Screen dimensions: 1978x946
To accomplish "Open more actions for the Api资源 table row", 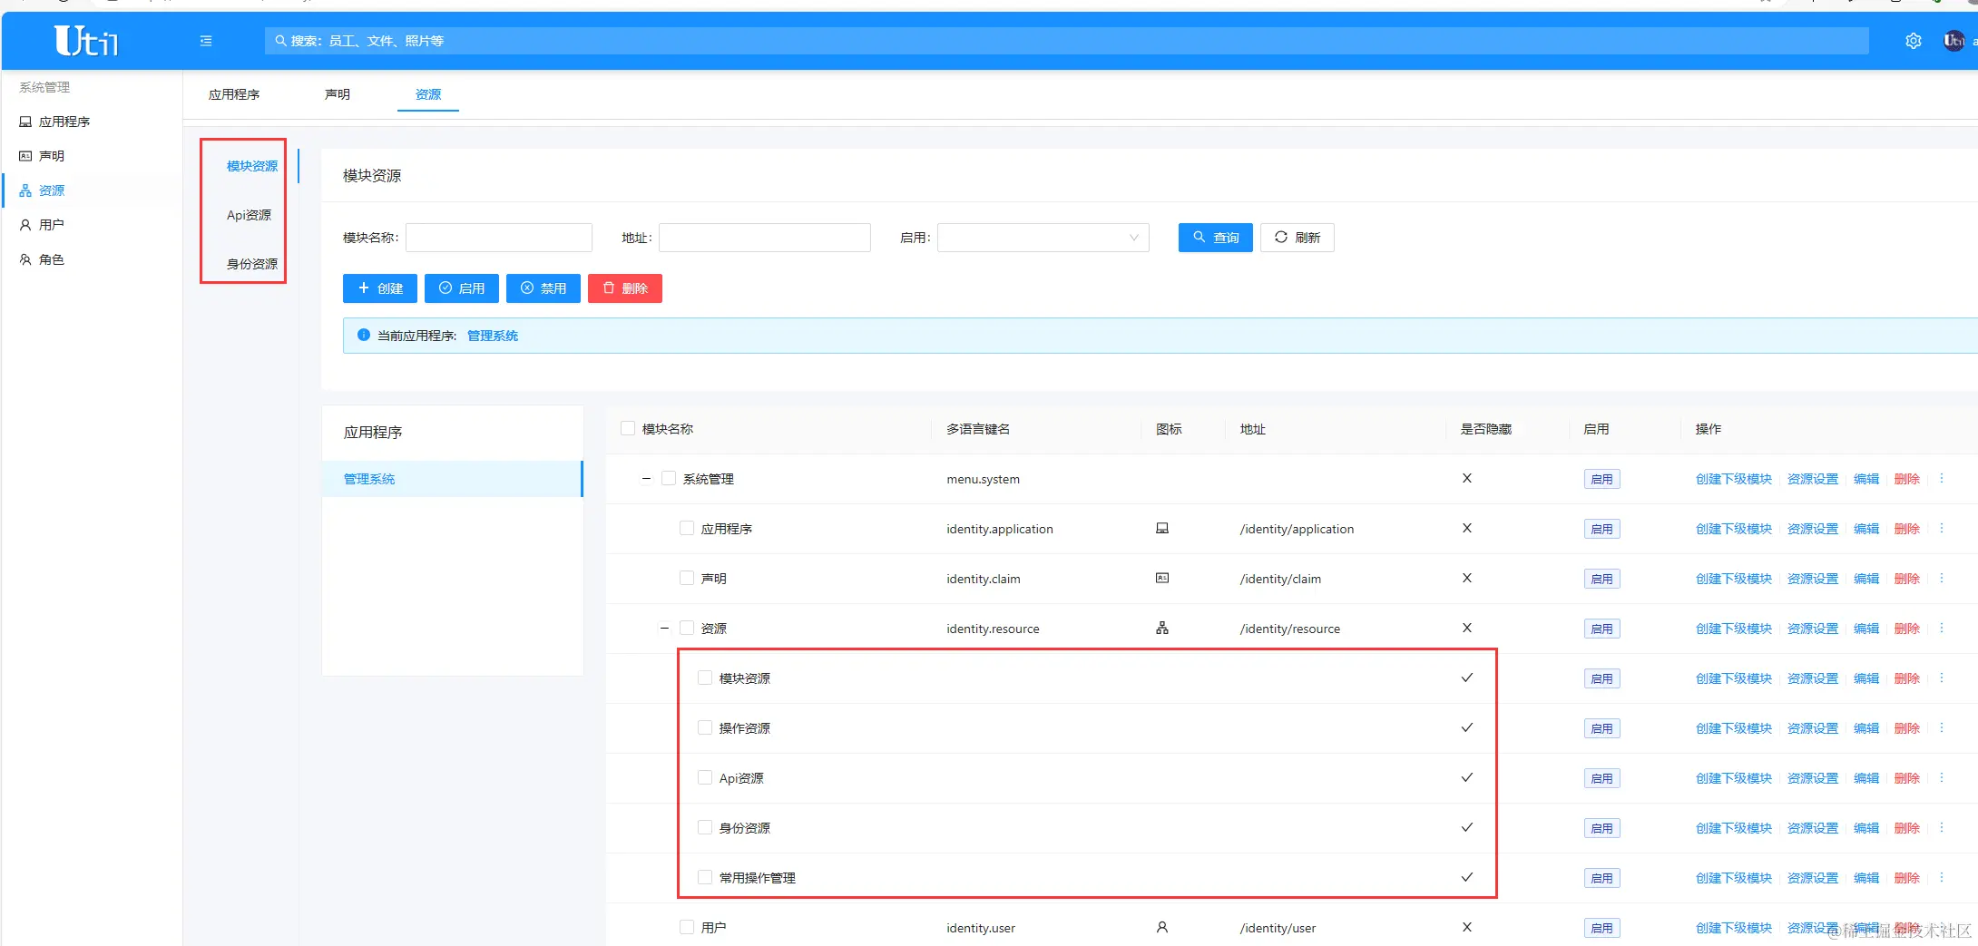I will [1942, 778].
